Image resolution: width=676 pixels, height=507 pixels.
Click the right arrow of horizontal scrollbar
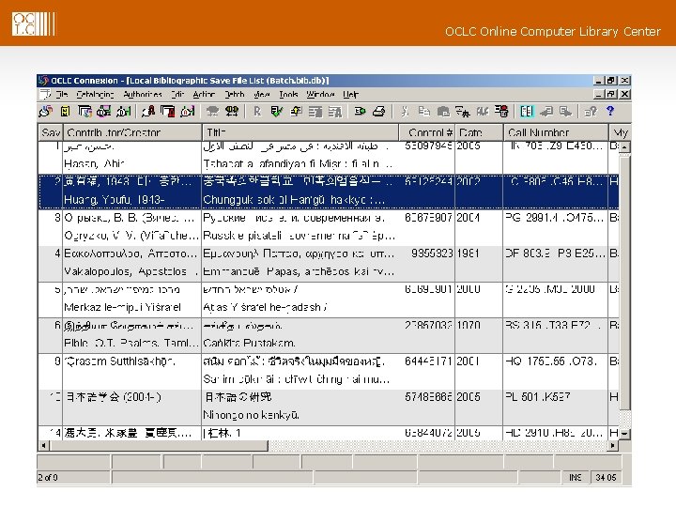pos(612,445)
